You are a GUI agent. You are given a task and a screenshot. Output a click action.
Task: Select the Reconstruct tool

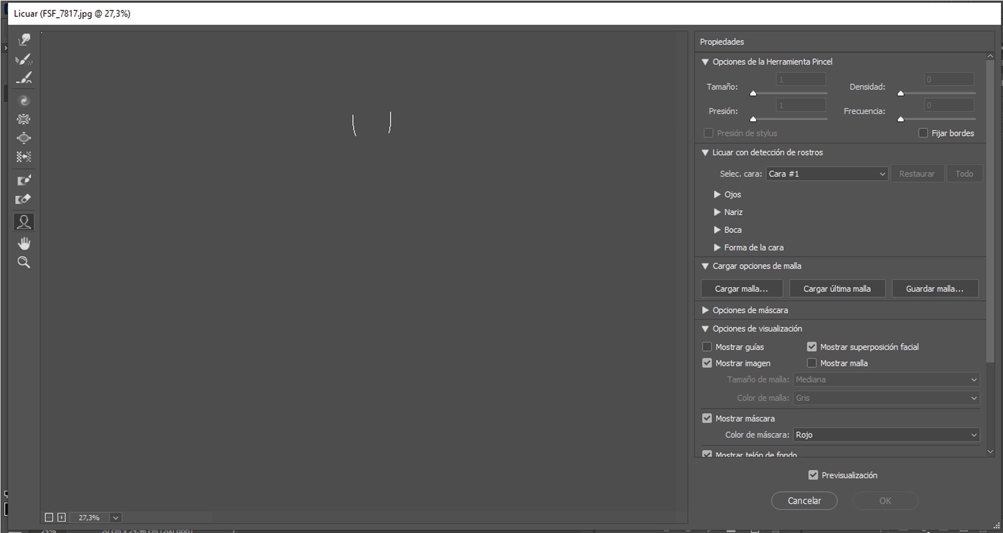pos(24,59)
